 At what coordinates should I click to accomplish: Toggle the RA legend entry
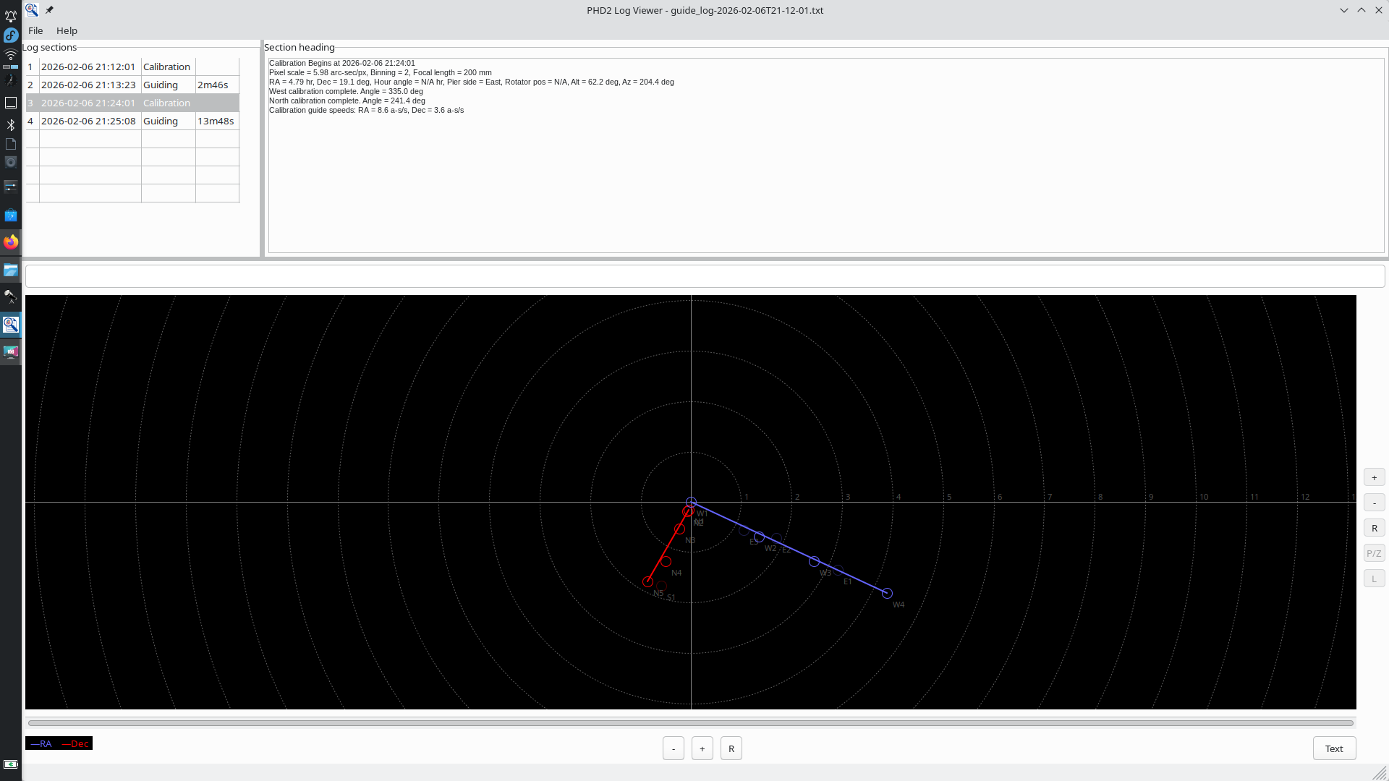[42, 743]
